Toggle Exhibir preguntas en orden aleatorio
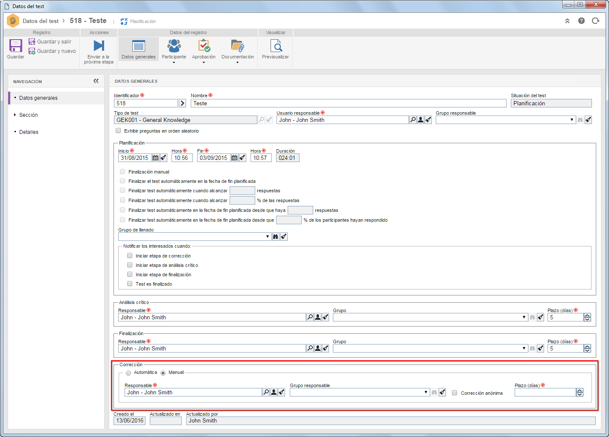Screen dimensions: 609x437 118,131
